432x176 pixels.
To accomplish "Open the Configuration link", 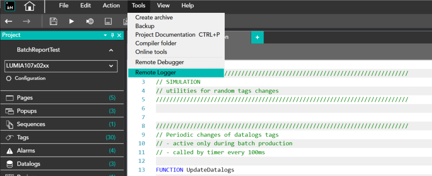I will click(x=30, y=78).
